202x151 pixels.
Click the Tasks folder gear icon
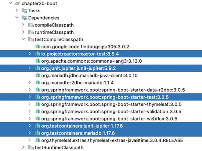[x=24, y=11]
